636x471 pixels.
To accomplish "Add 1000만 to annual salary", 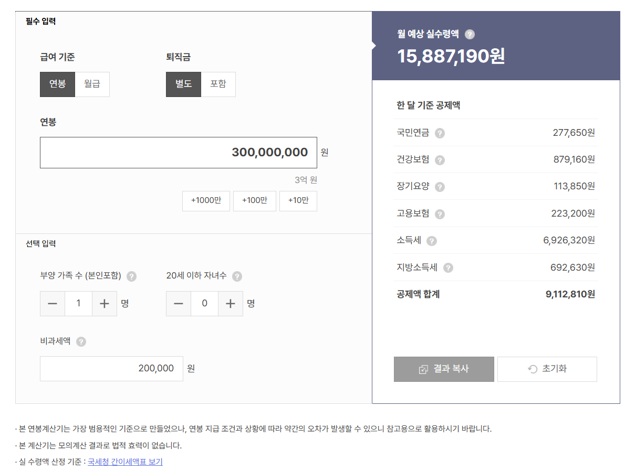I will click(x=206, y=201).
